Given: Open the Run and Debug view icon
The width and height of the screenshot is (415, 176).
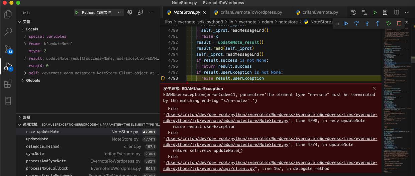Looking at the screenshot, I should [8, 67].
